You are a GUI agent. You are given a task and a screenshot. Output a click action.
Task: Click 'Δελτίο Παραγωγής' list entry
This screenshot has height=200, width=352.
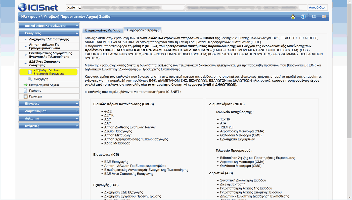click(x=118, y=131)
